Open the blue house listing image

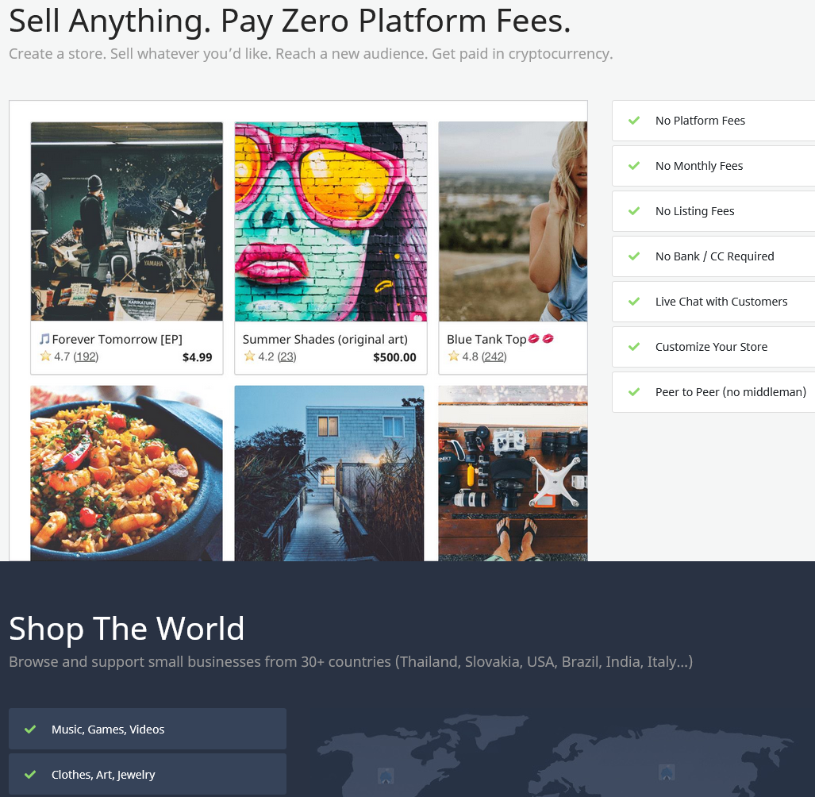(329, 473)
